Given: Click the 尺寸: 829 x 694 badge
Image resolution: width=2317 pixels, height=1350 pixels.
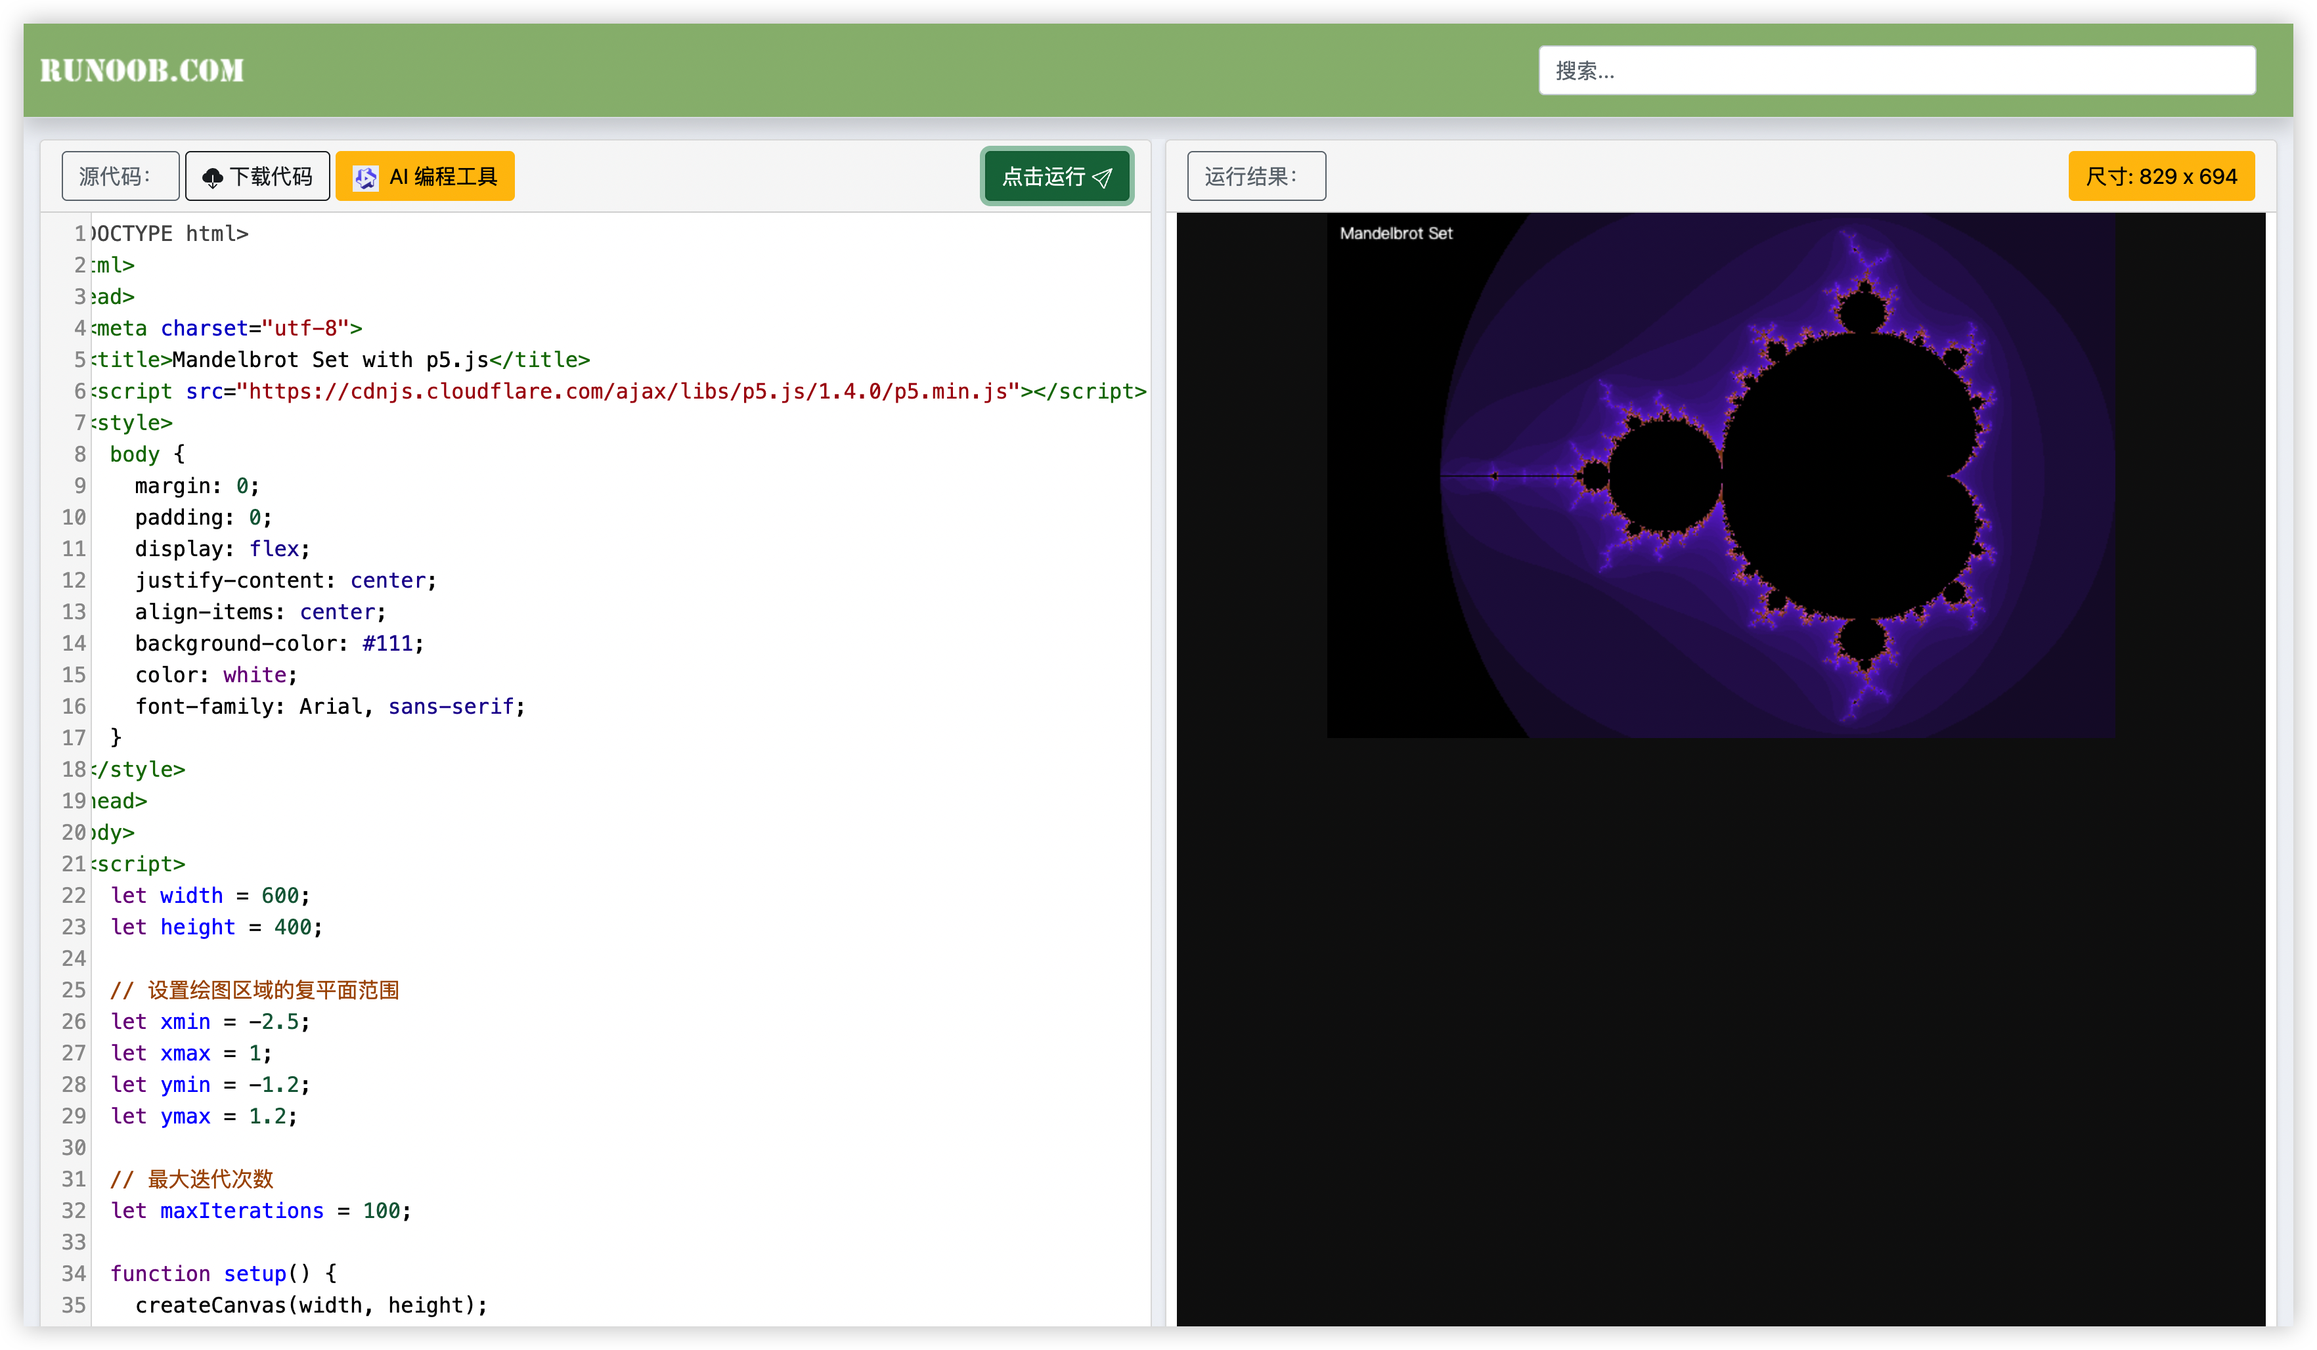Looking at the screenshot, I should (2161, 177).
